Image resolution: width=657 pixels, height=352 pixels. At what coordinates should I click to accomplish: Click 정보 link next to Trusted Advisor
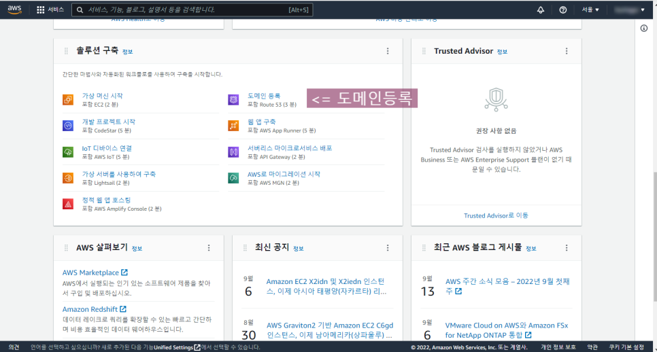502,52
